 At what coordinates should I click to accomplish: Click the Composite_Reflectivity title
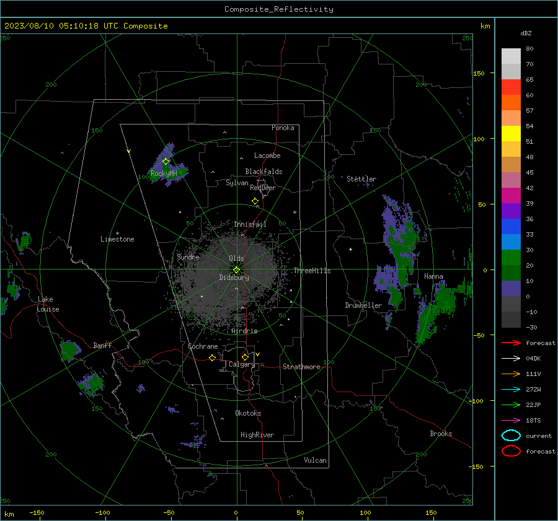point(279,9)
